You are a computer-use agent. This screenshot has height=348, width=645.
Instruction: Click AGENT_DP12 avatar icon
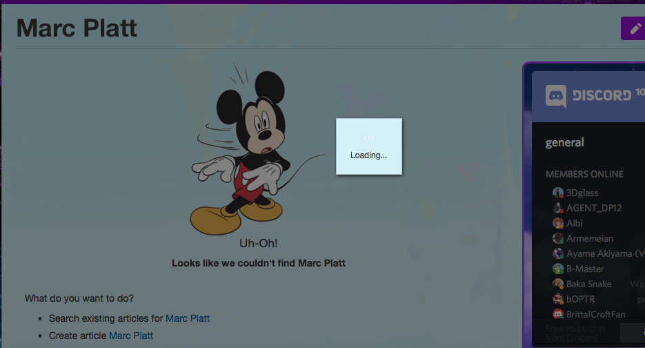[558, 208]
